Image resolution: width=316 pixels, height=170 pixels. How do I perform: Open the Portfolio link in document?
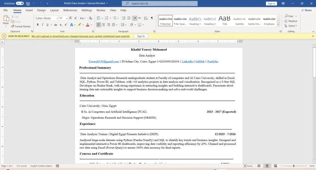[x=213, y=61]
